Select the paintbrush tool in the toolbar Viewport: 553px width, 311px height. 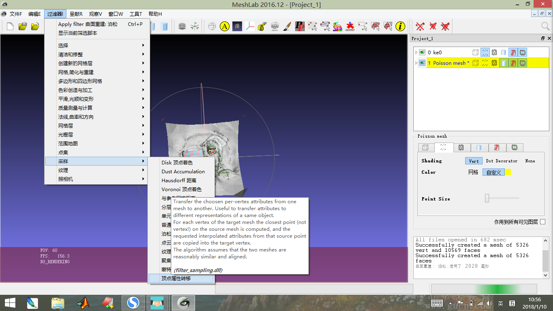point(287,26)
